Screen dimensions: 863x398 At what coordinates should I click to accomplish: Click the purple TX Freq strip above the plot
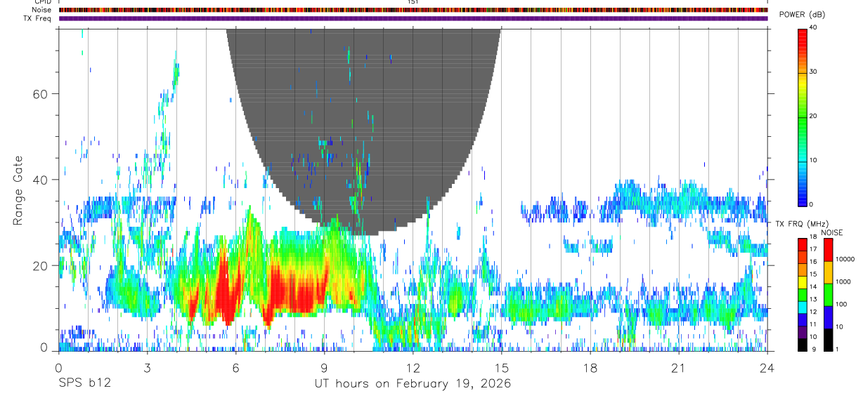tap(413, 18)
